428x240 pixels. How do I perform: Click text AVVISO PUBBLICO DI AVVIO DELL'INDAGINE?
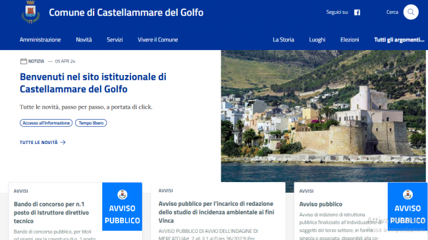pos(208,234)
